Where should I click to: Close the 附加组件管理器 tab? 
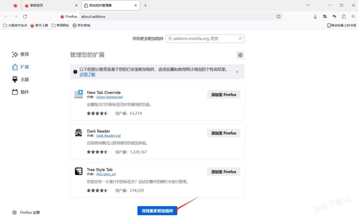tap(135, 5)
